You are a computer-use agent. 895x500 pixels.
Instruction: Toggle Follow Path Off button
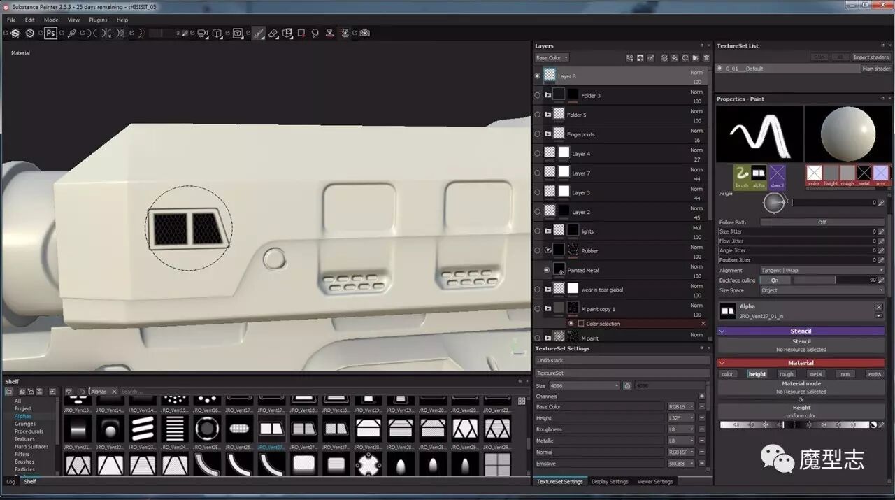[x=822, y=222]
